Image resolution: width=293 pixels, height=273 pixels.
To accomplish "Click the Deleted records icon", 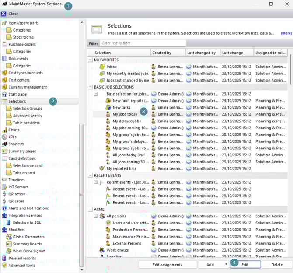I will click(5, 258).
